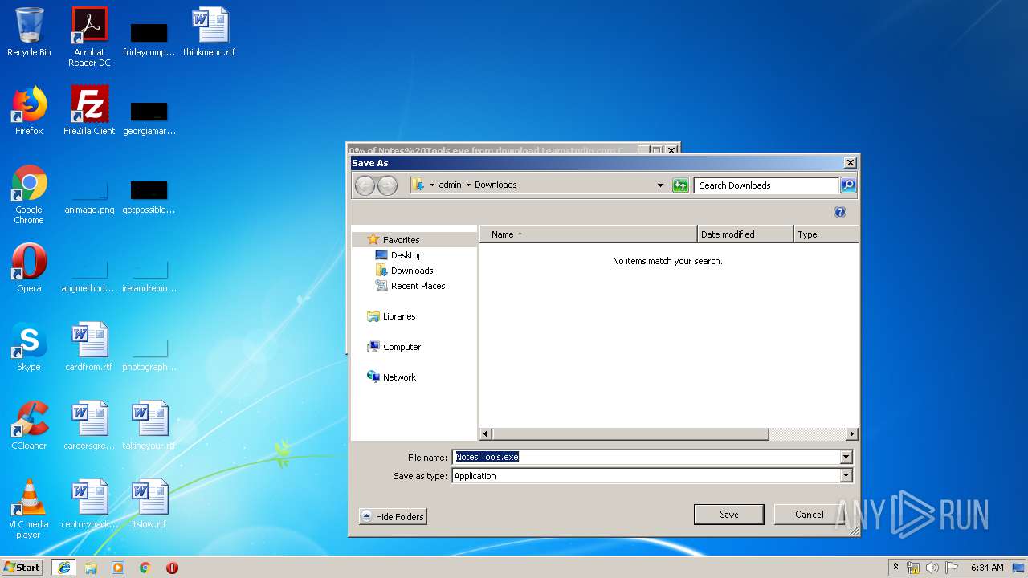
Task: Collapse folders with Hide Folders
Action: pos(393,517)
